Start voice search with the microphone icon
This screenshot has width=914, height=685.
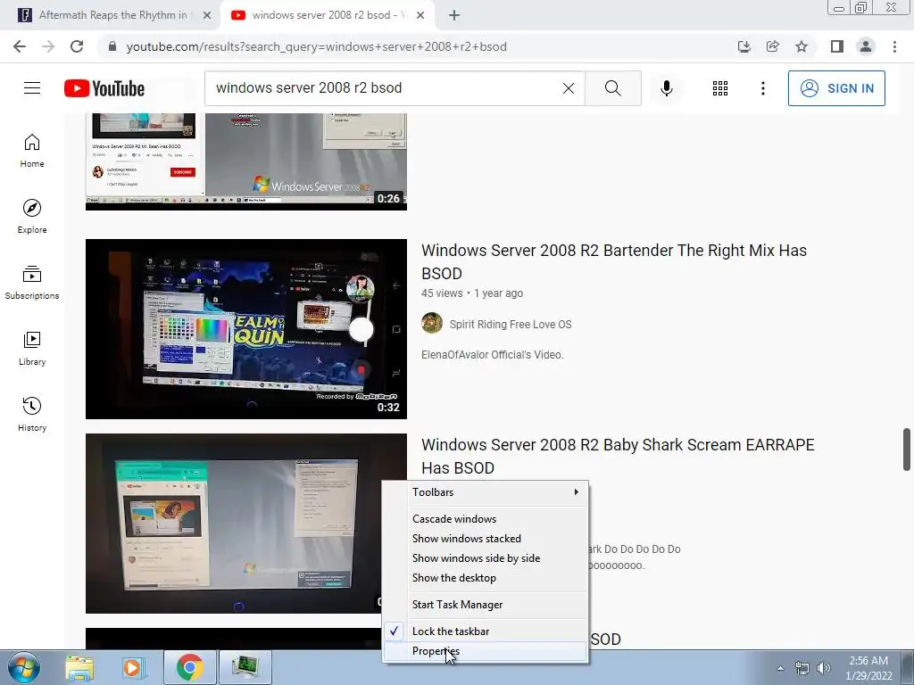pyautogui.click(x=667, y=88)
